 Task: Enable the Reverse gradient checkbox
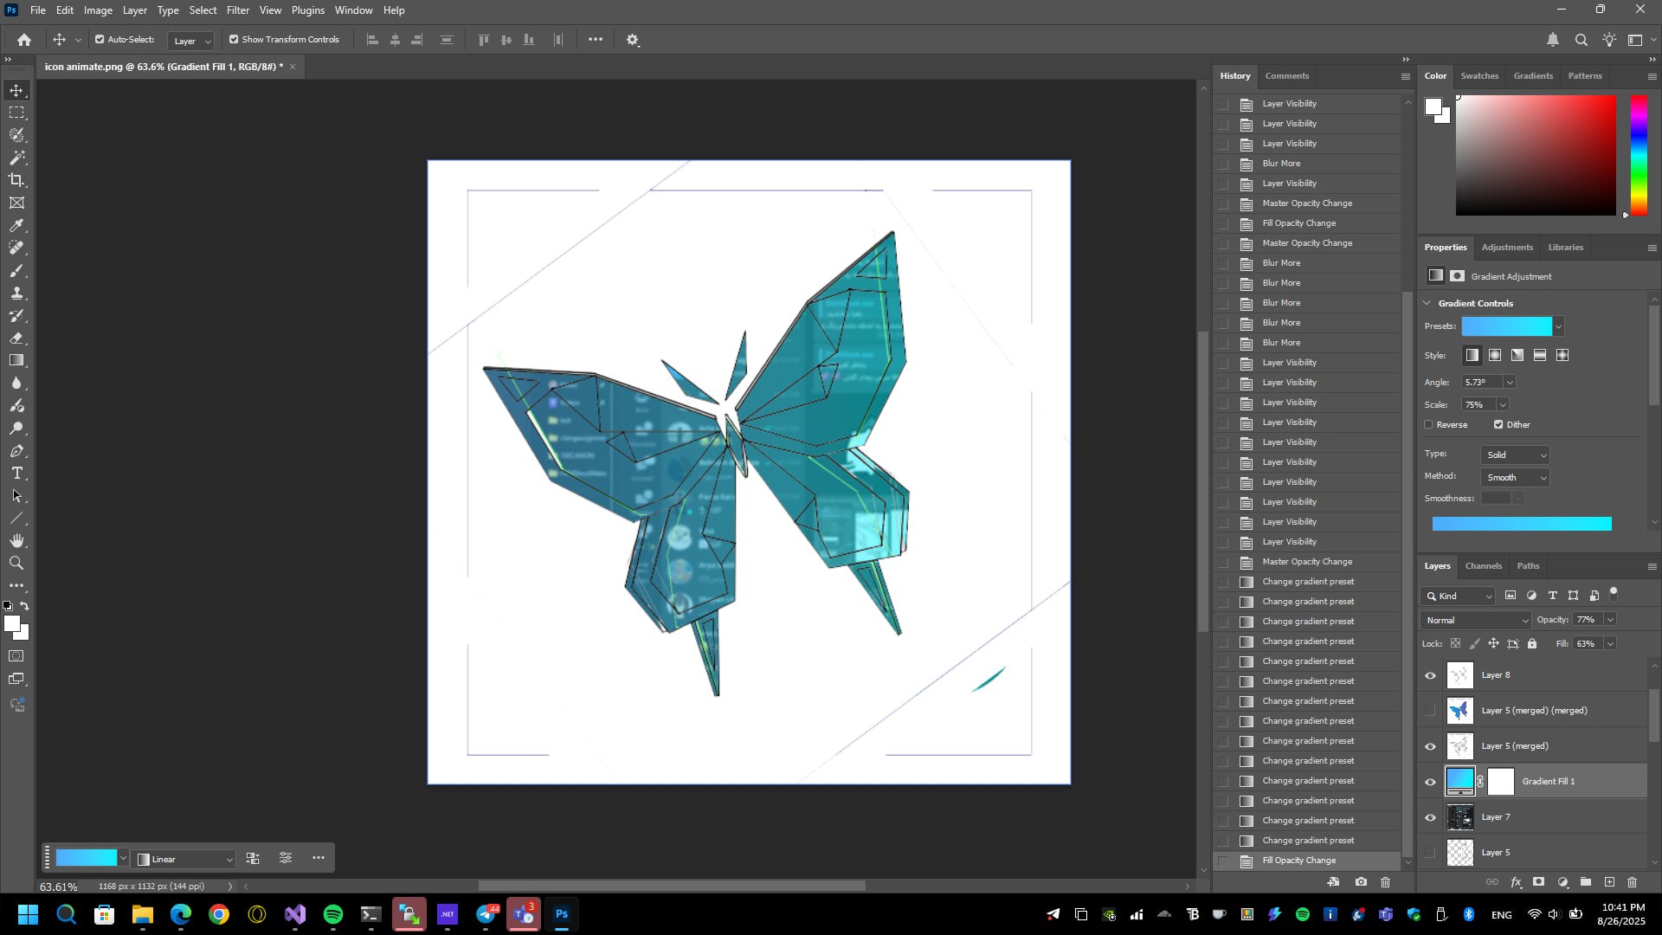tap(1429, 424)
